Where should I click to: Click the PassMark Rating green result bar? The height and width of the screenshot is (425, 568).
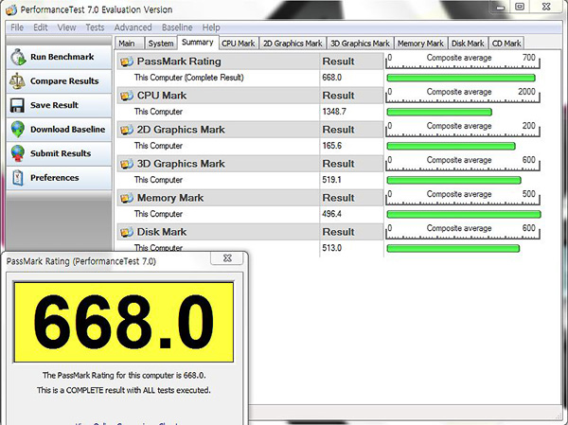tap(461, 78)
